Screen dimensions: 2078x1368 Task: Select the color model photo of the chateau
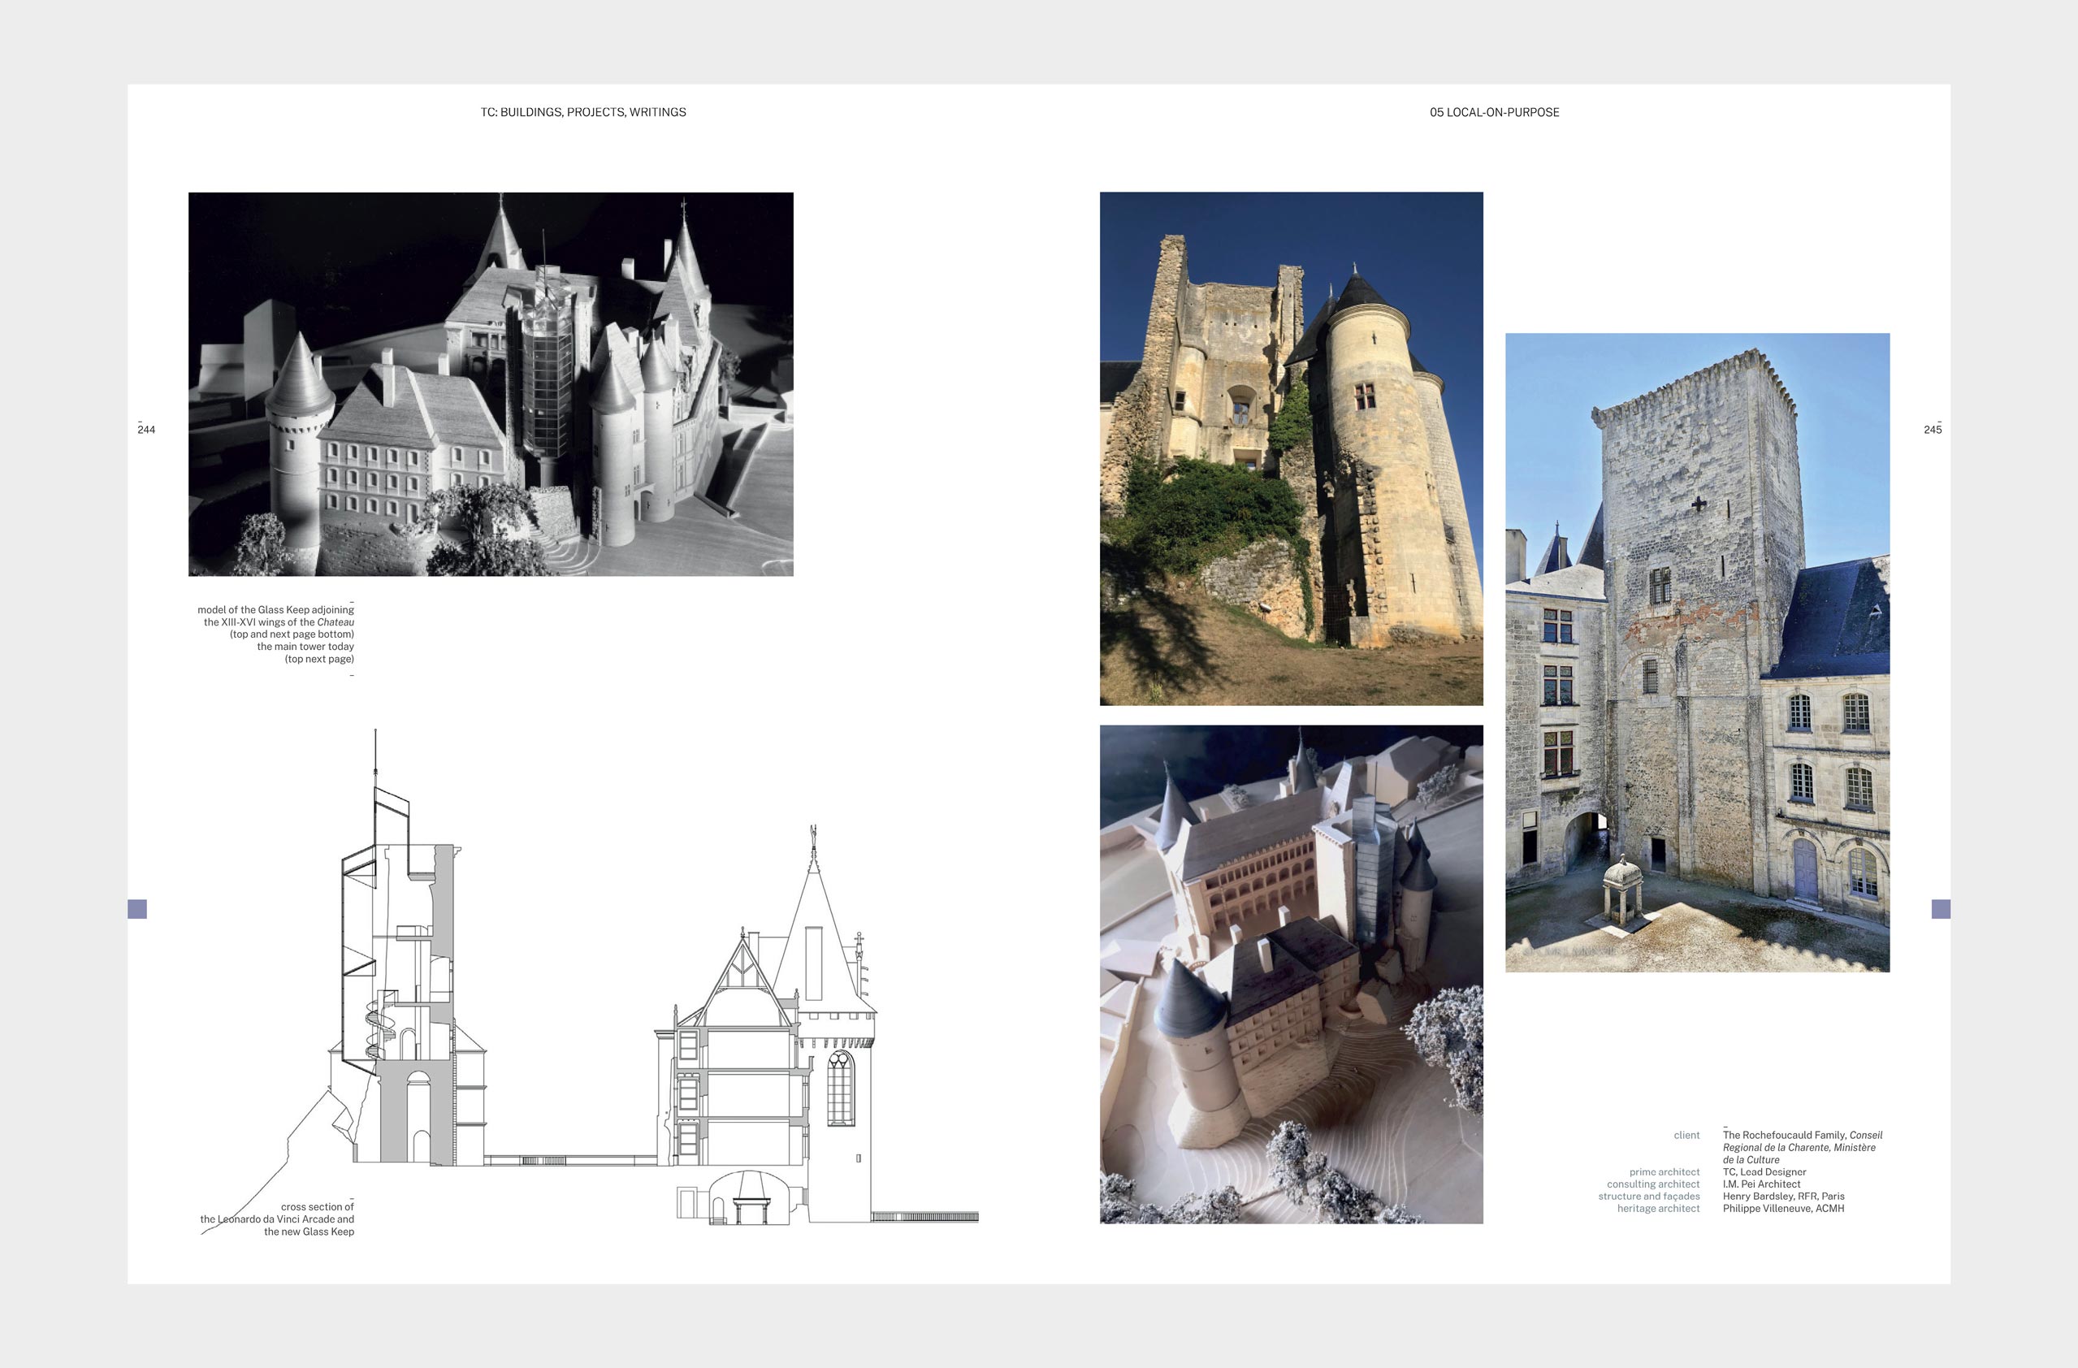[x=1291, y=973]
